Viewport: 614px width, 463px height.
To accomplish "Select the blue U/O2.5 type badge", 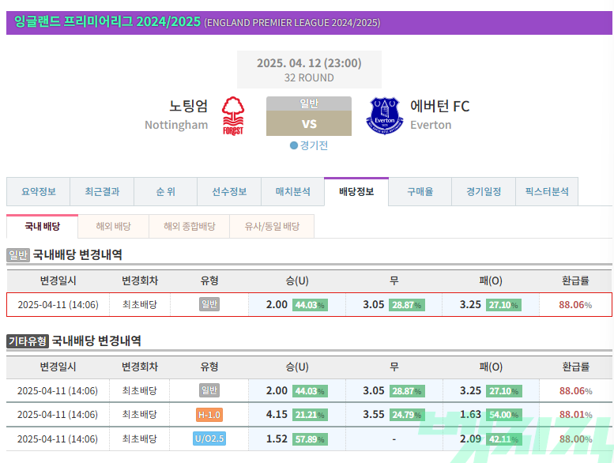I will pyautogui.click(x=209, y=439).
